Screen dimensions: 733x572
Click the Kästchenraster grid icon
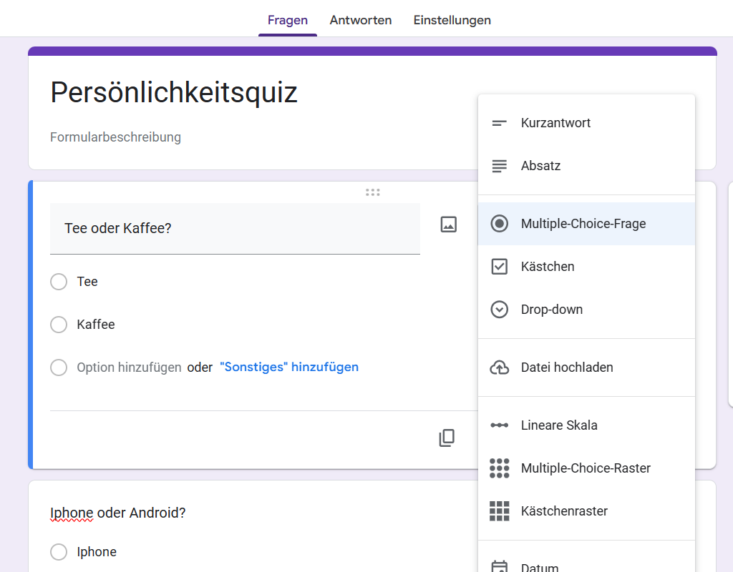pos(499,511)
